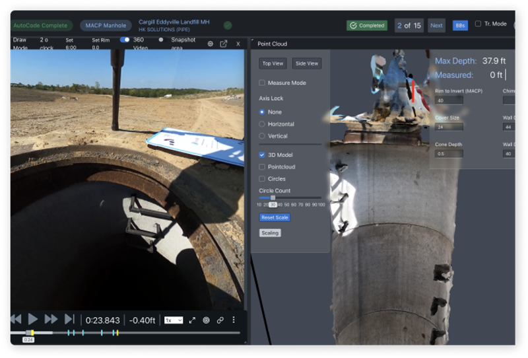The height and width of the screenshot is (358, 528).
Task: Pop out video panel in new window
Action: point(224,44)
